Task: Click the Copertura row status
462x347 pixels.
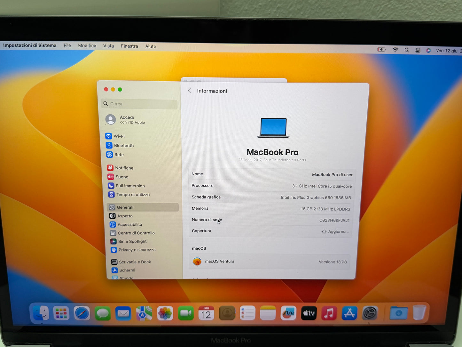Action: coord(335,231)
